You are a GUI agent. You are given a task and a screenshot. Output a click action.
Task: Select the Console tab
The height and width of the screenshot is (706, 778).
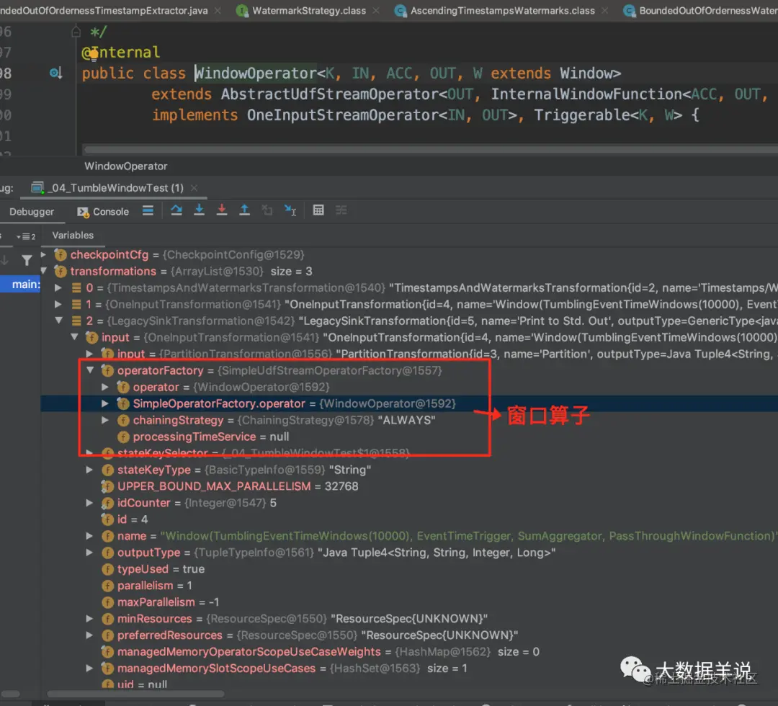tap(103, 212)
